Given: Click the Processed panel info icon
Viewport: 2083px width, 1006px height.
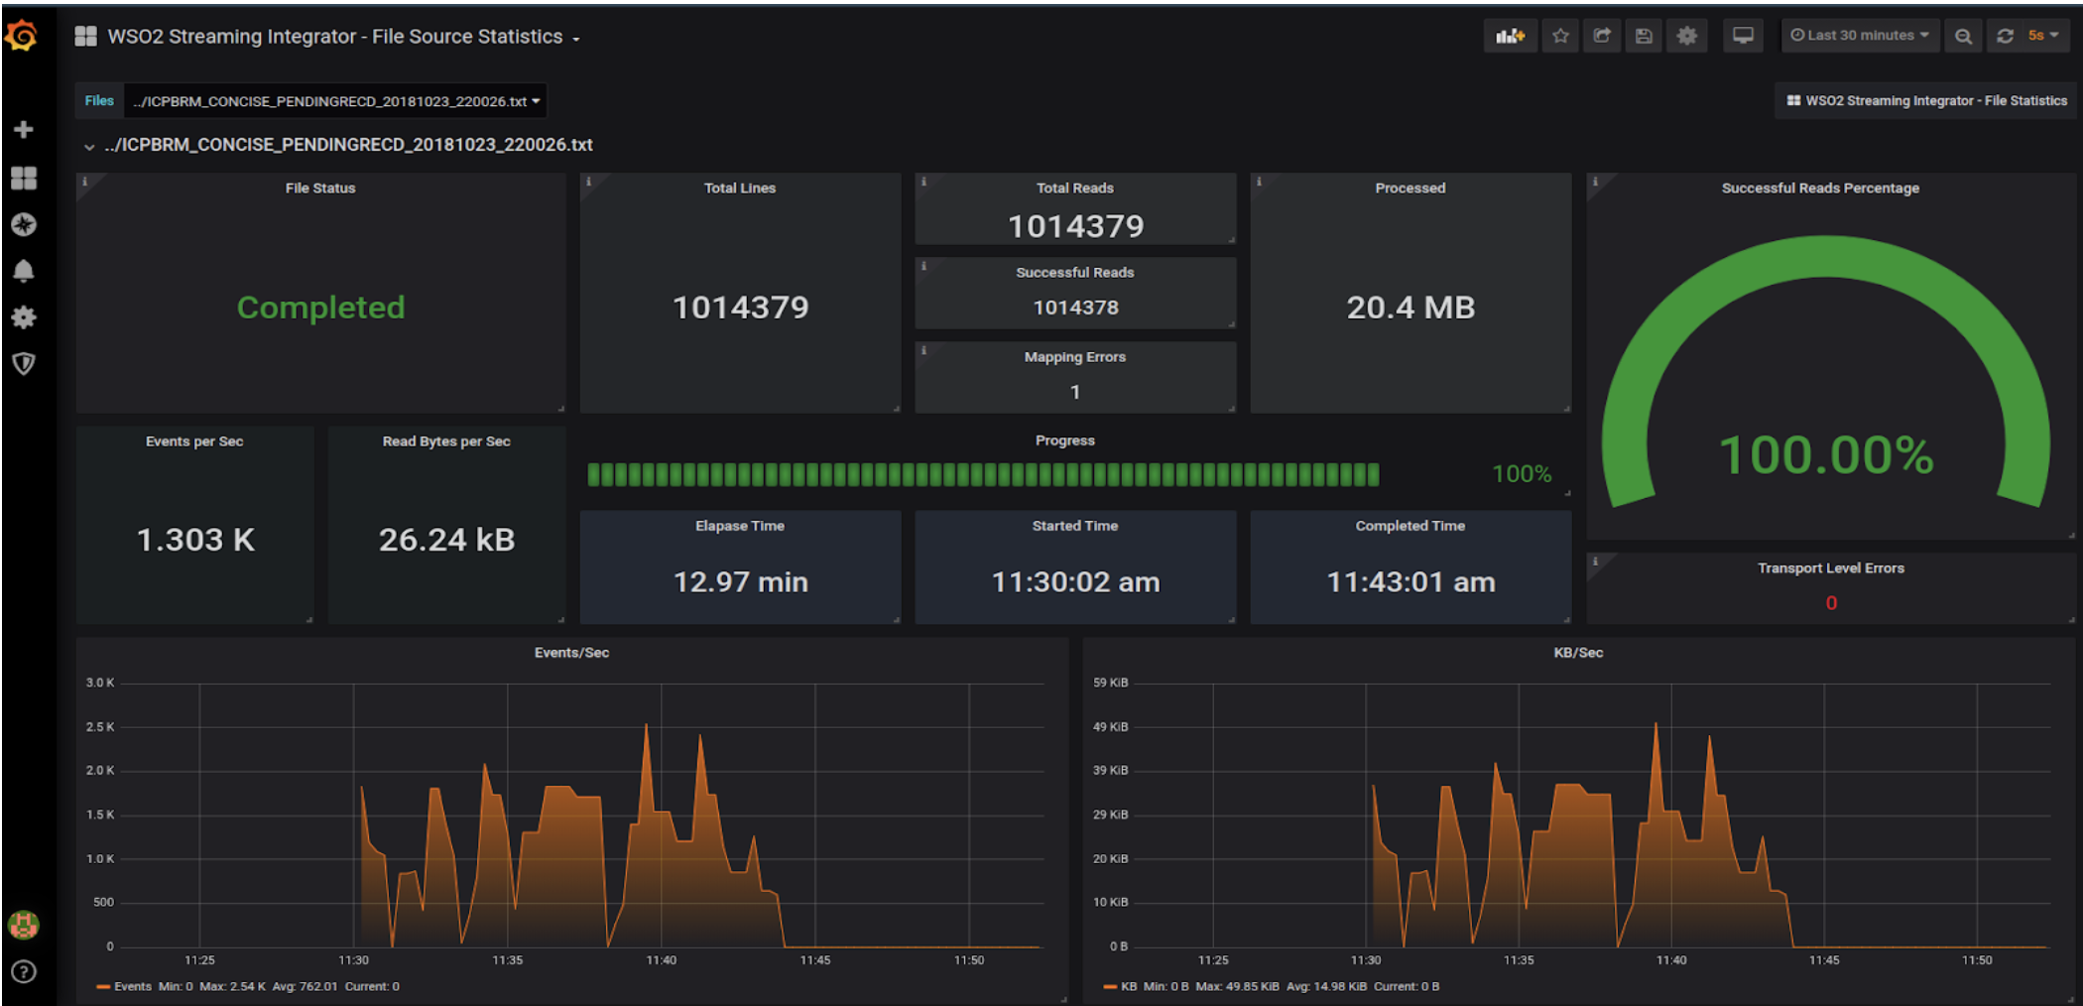Looking at the screenshot, I should (x=1259, y=182).
